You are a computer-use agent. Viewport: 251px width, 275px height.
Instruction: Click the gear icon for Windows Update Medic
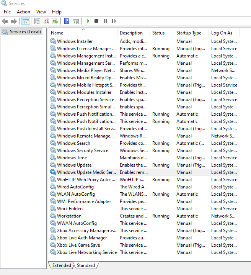point(53,172)
